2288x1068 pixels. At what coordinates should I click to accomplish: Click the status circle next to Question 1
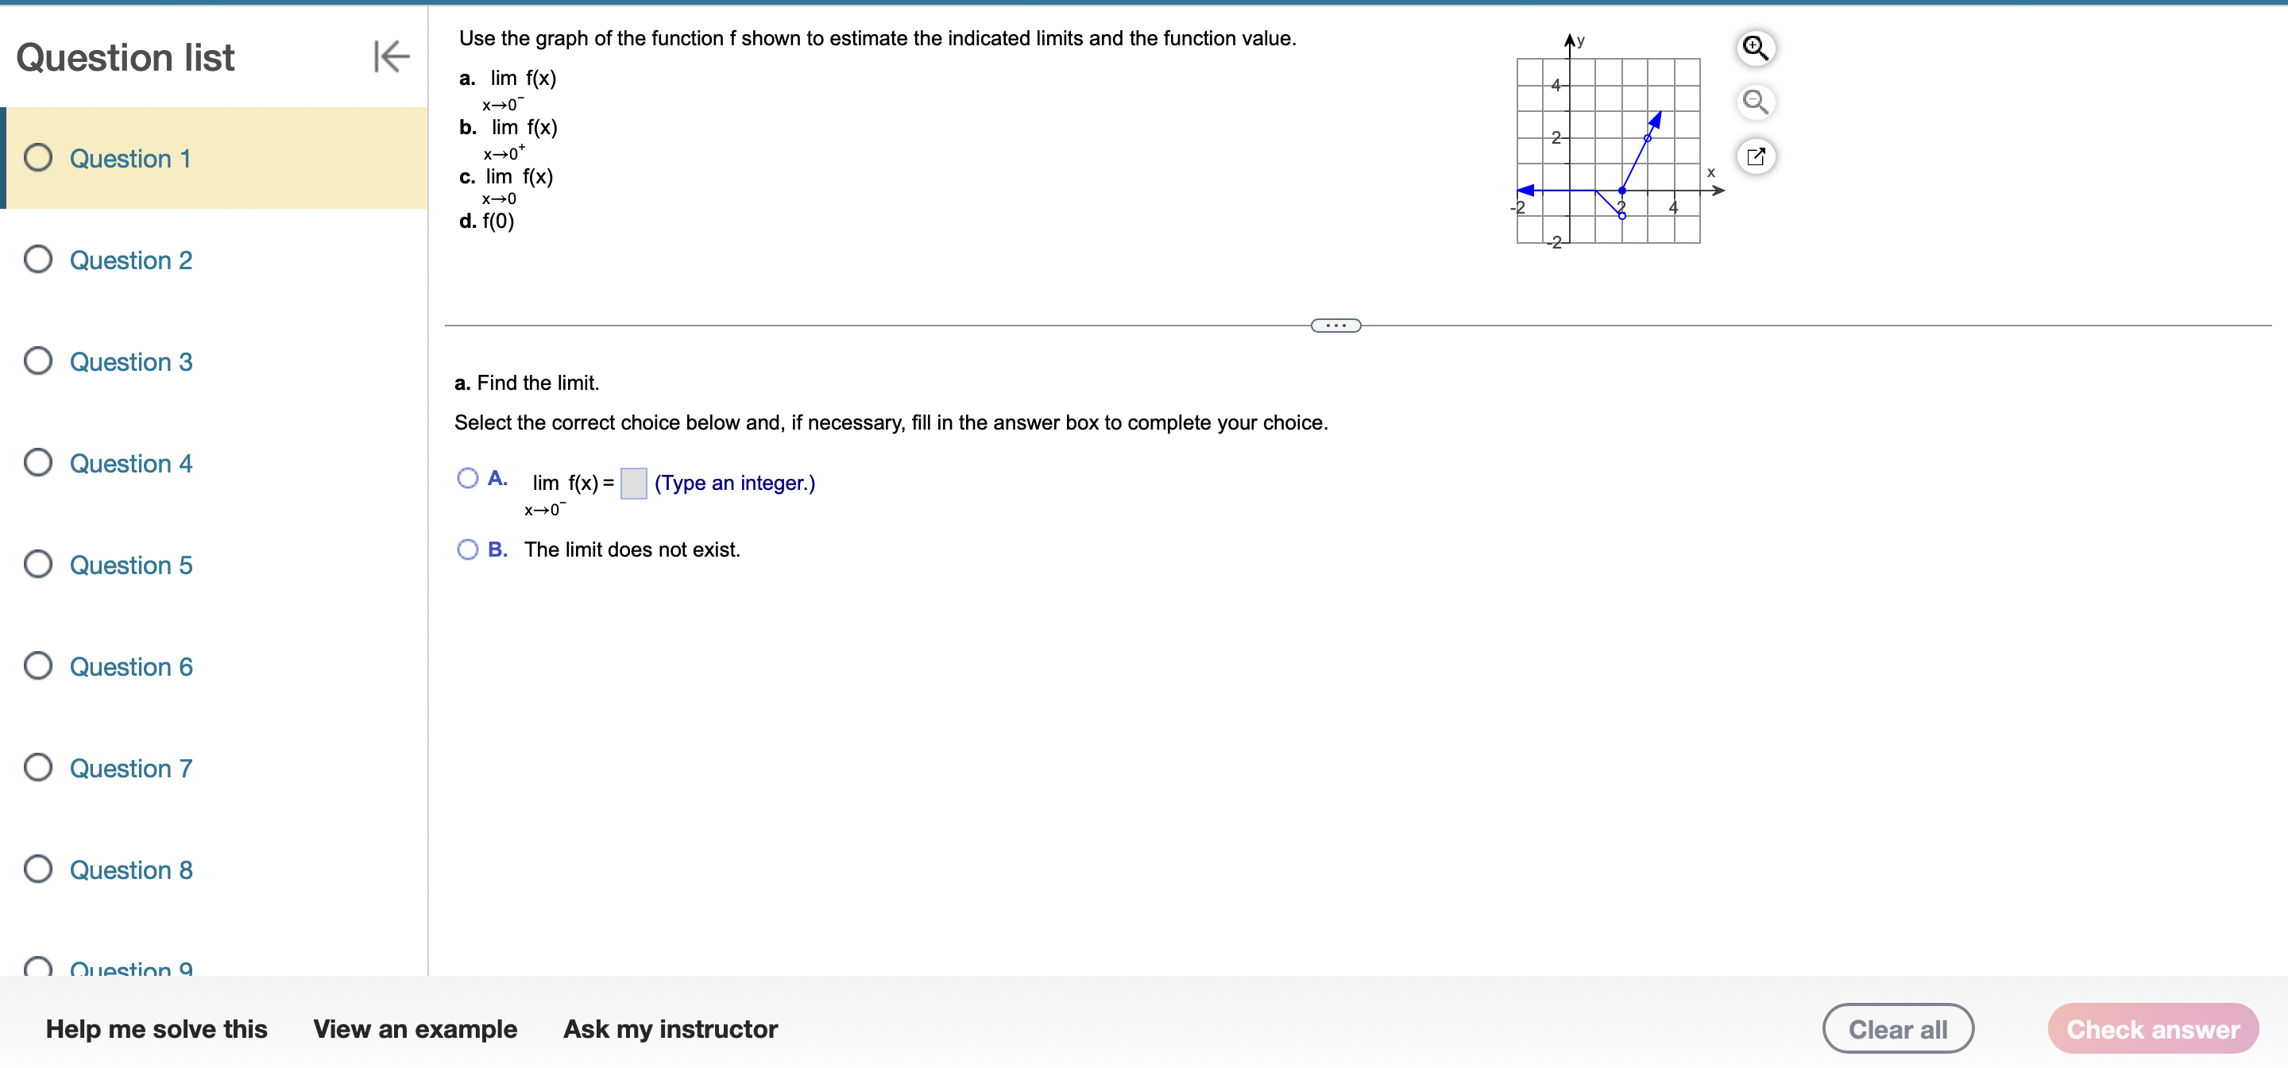tap(37, 157)
